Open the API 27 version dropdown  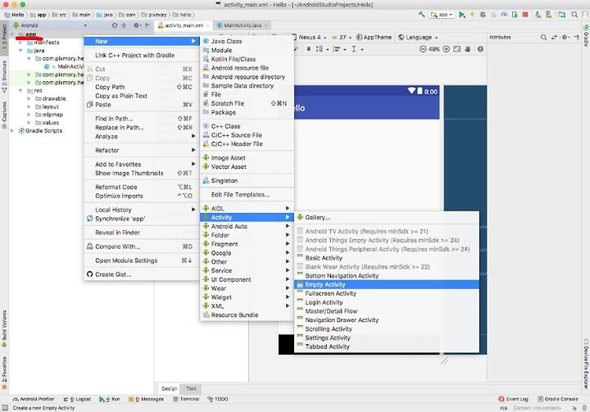(x=342, y=37)
